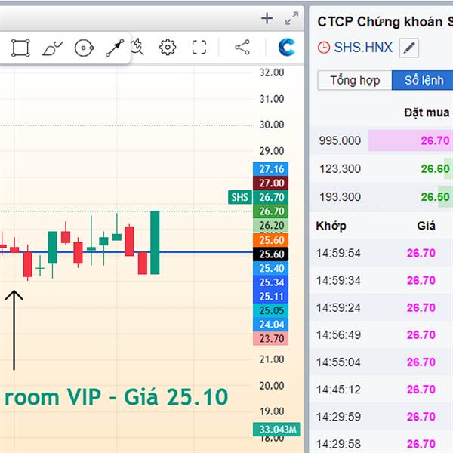Click the 25.40 price label
The width and height of the screenshot is (453, 453).
click(x=271, y=268)
